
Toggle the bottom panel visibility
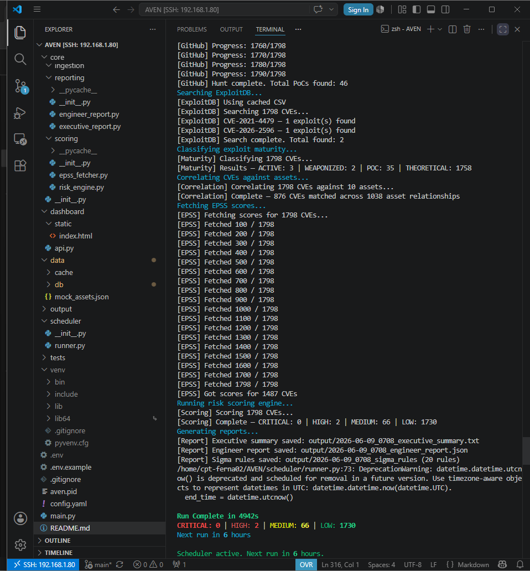click(431, 9)
